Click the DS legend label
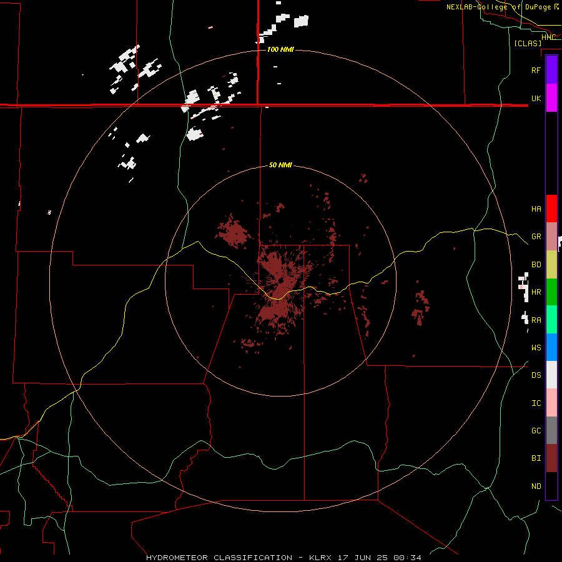The height and width of the screenshot is (562, 562). tap(536, 375)
